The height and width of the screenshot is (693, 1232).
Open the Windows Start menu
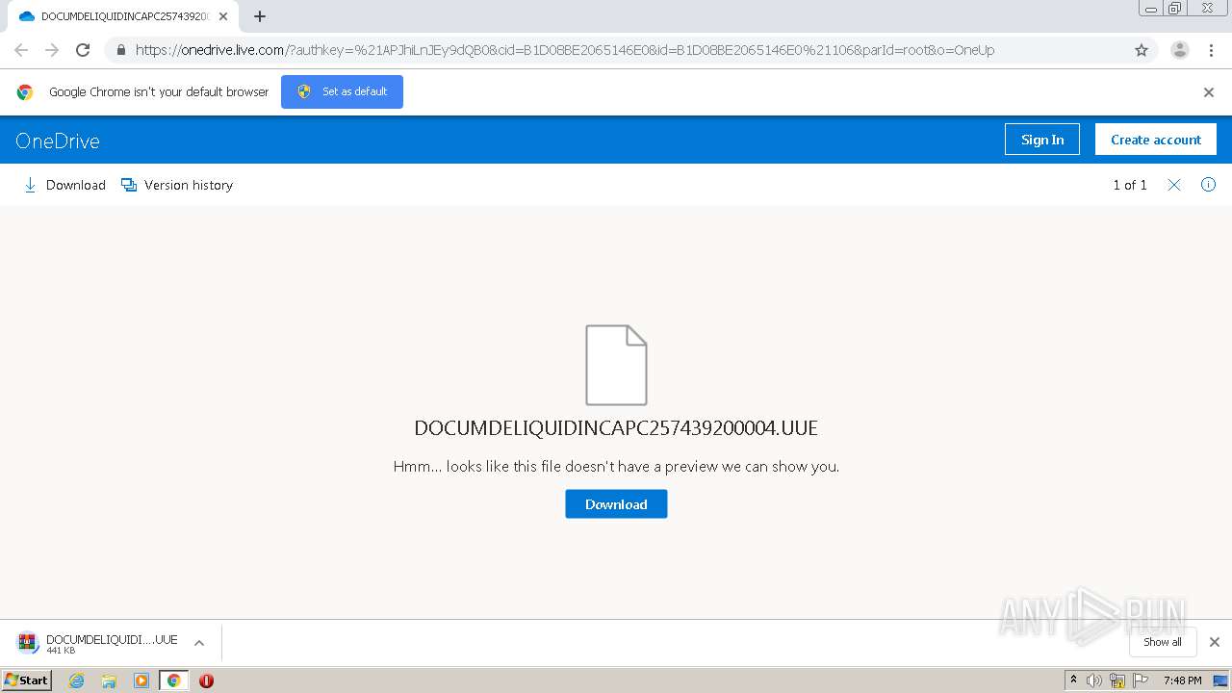(27, 680)
